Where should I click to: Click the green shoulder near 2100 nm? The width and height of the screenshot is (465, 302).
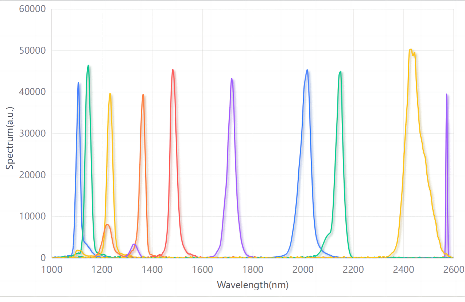click(x=329, y=234)
